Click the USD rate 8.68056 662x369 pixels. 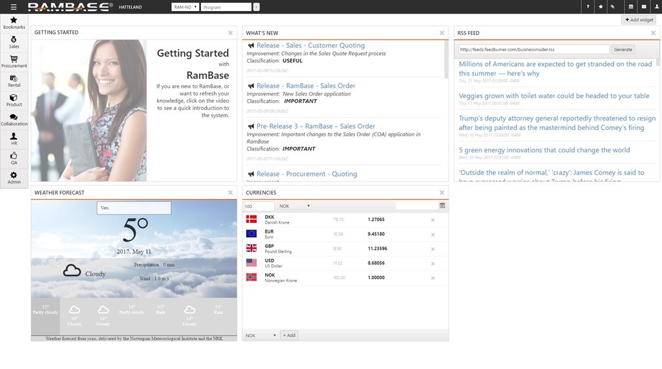(x=376, y=263)
